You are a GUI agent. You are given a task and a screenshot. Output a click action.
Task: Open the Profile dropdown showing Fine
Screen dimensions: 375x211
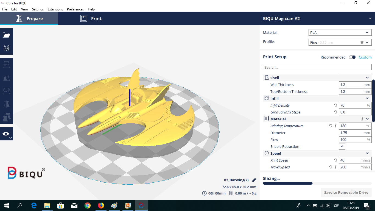(x=340, y=42)
